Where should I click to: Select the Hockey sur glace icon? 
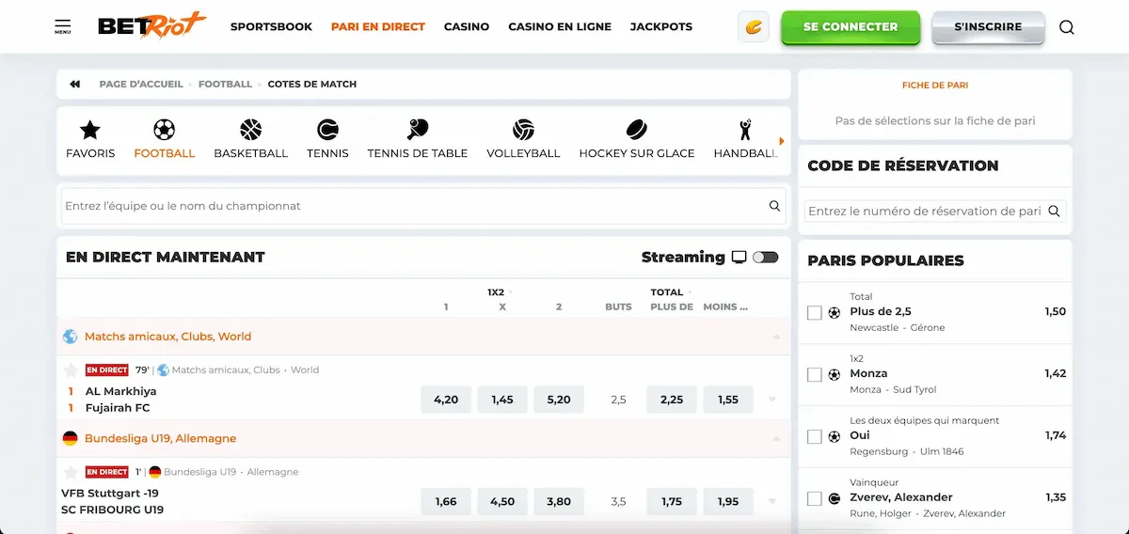point(637,130)
